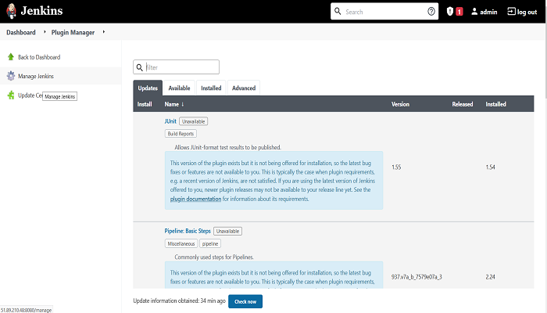This screenshot has width=547, height=313.
Task: Expand the Plugin Manager breadcrumb arrow
Action: pos(104,32)
